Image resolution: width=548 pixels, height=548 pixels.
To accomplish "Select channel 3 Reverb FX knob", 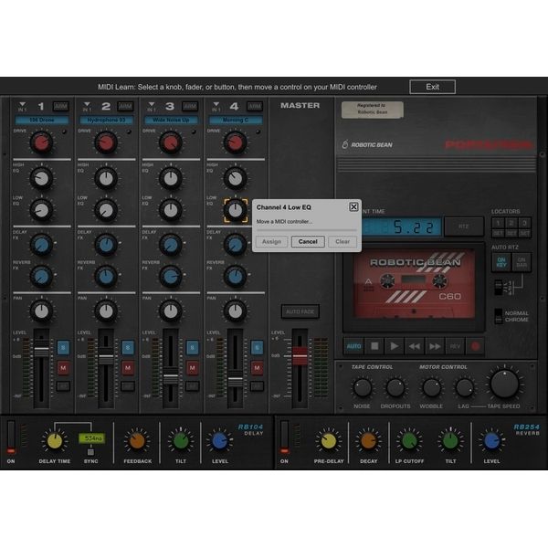I will 171,276.
